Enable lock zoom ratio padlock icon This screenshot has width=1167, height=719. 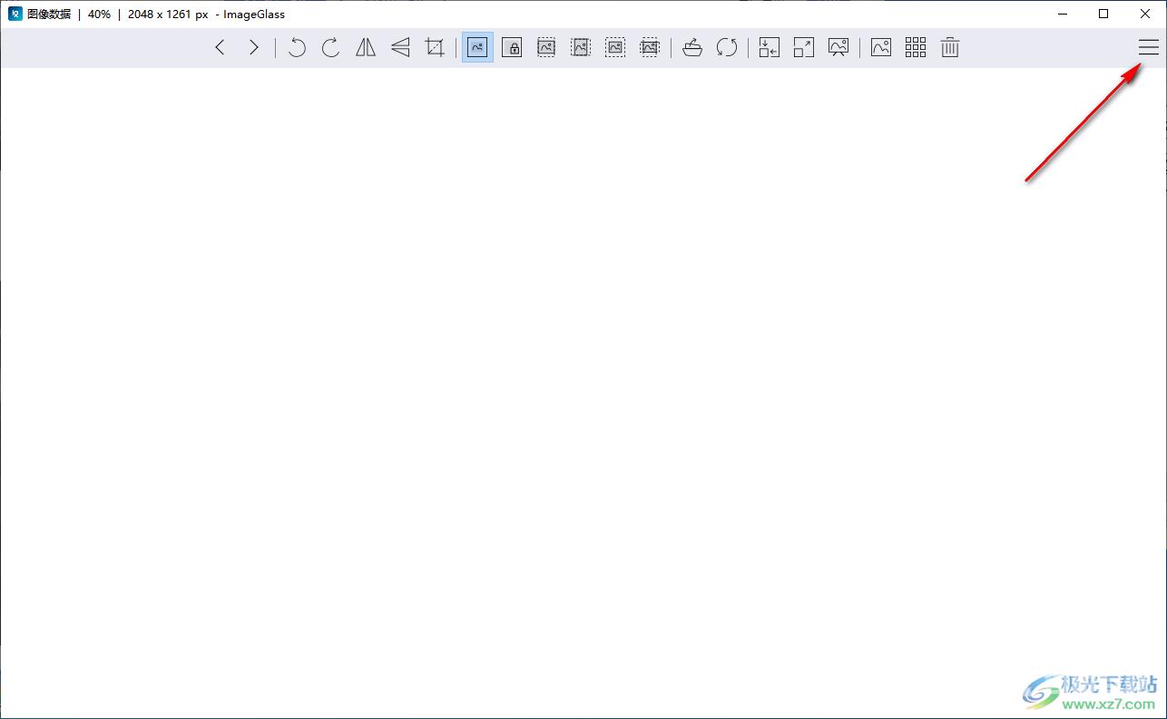[x=512, y=48]
